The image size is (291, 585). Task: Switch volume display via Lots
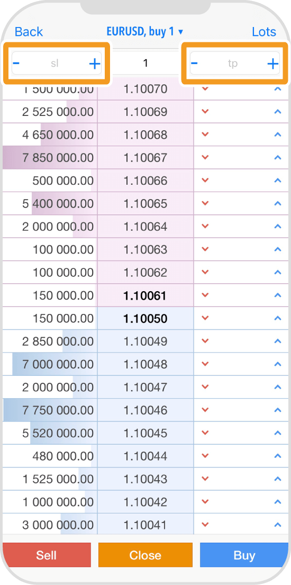264,32
